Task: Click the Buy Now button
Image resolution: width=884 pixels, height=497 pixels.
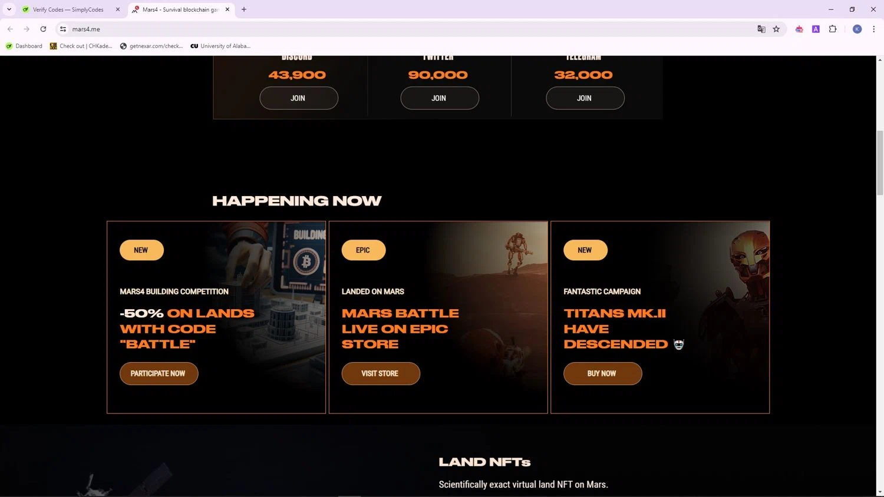Action: [603, 373]
